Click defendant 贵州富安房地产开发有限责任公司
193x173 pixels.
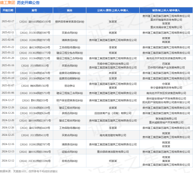166,99
